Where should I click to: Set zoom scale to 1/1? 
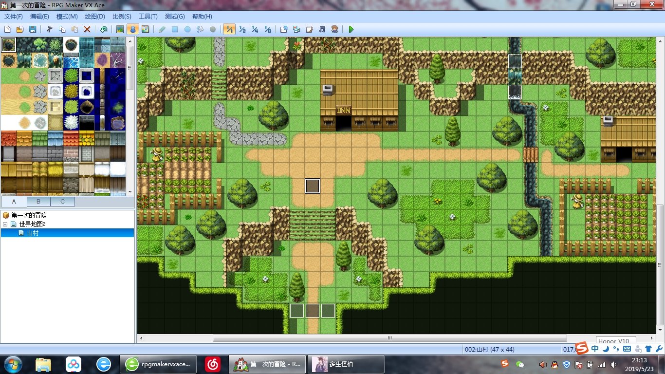[229, 29]
